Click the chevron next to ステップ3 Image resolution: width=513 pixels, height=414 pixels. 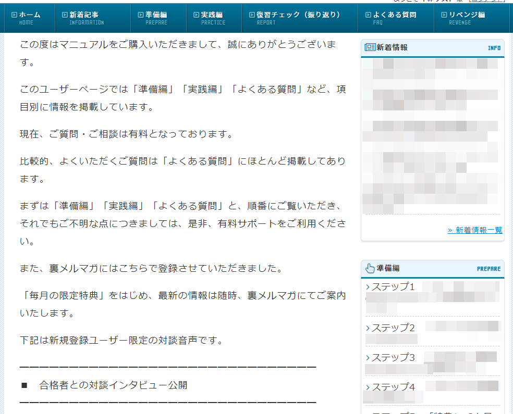click(x=368, y=357)
